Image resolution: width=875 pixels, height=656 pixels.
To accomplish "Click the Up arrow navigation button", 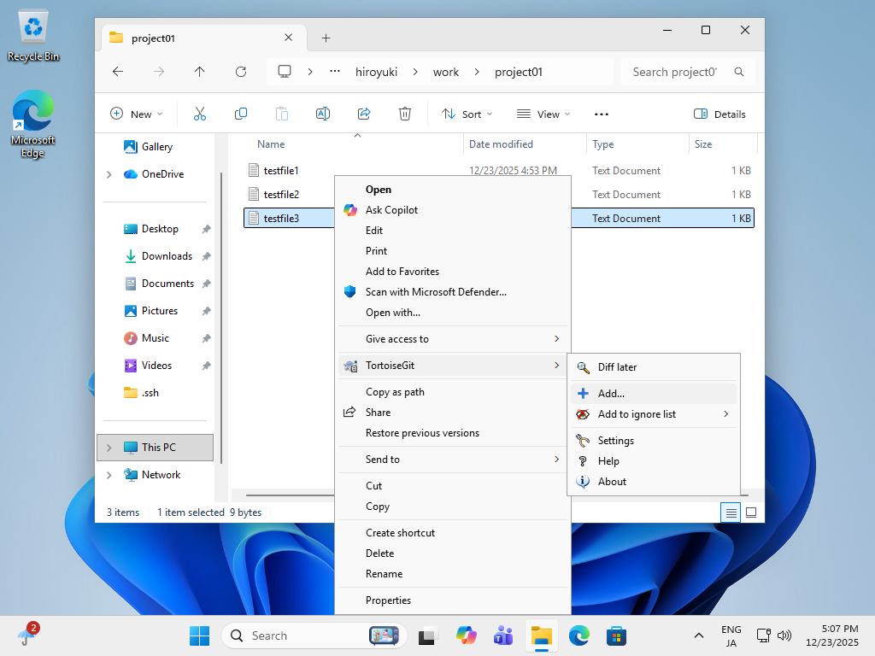I will (200, 72).
